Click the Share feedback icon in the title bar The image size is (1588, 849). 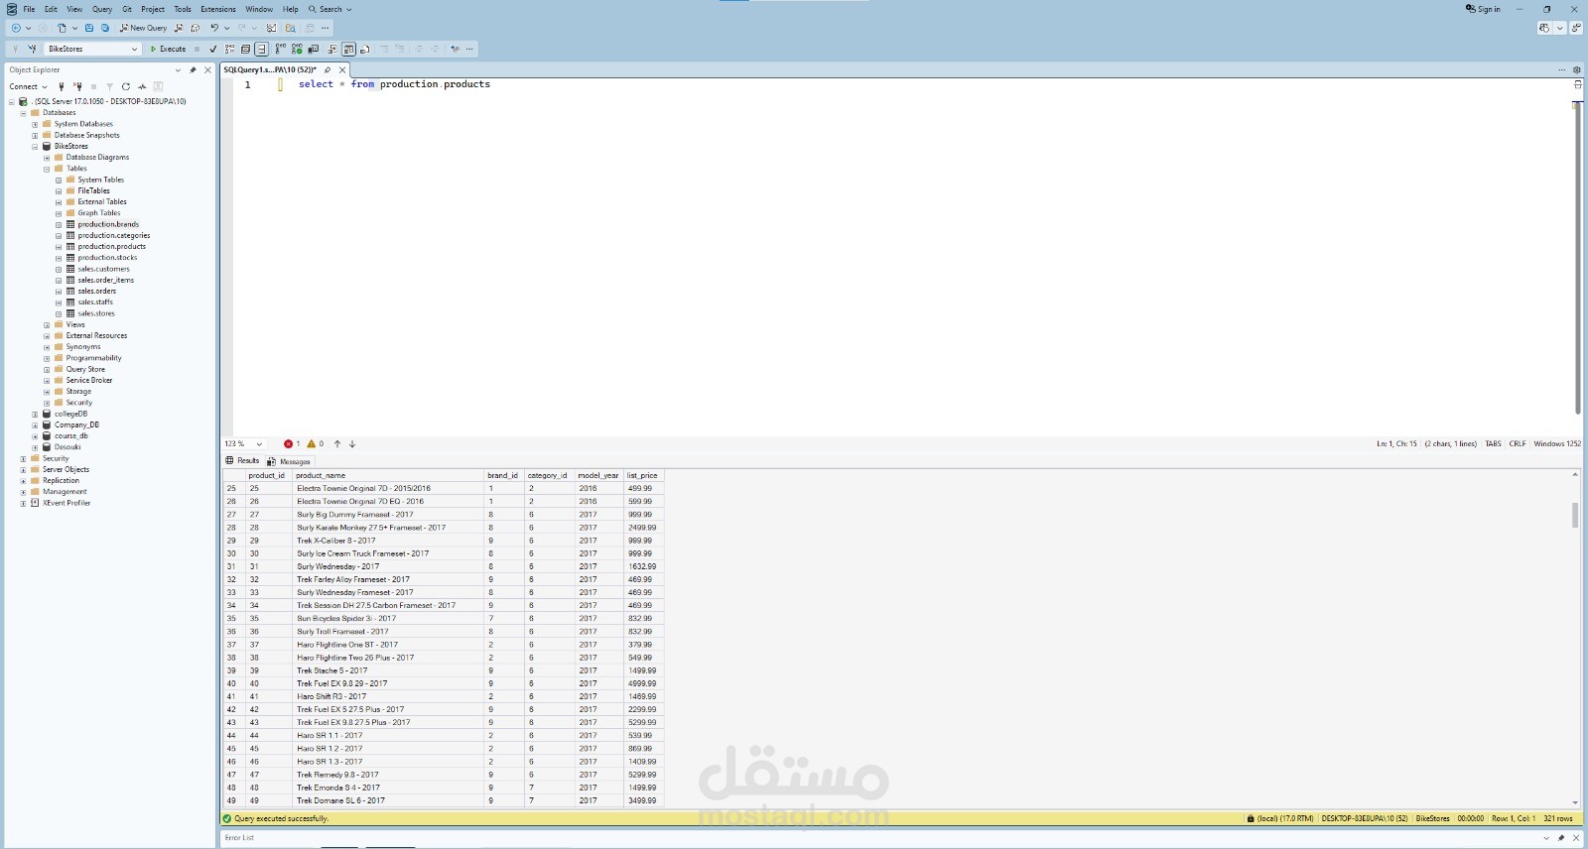pos(1576,28)
